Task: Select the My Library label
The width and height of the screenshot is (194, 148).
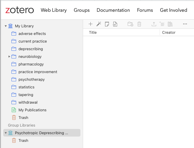Action: coord(24,26)
